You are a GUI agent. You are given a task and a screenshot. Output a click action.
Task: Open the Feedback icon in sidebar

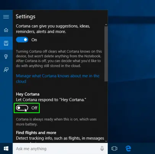6,70
